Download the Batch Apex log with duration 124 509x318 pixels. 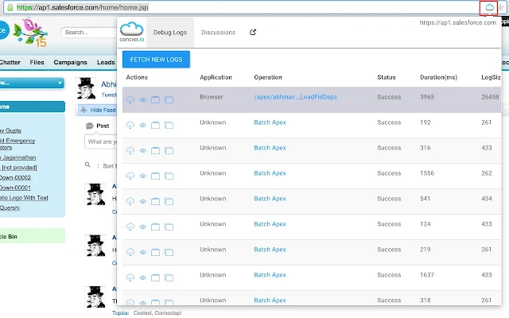click(x=130, y=227)
